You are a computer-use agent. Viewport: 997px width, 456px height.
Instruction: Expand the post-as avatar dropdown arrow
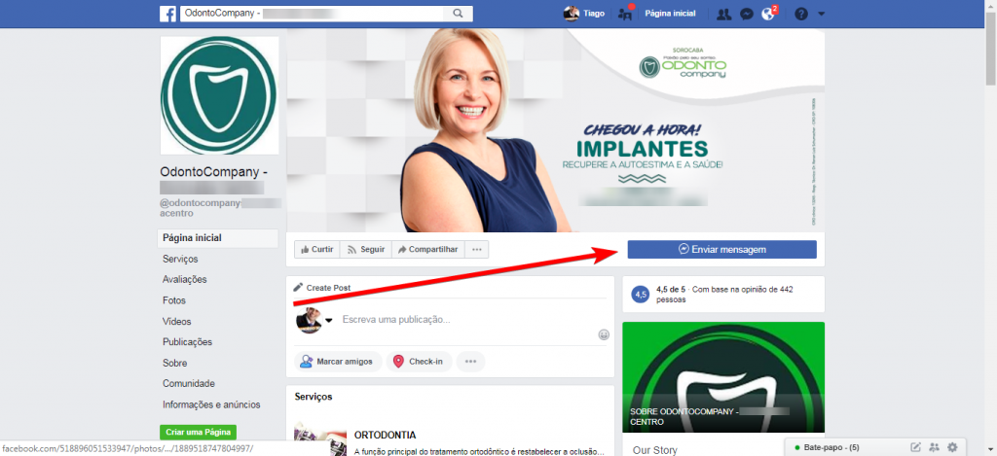click(x=329, y=321)
